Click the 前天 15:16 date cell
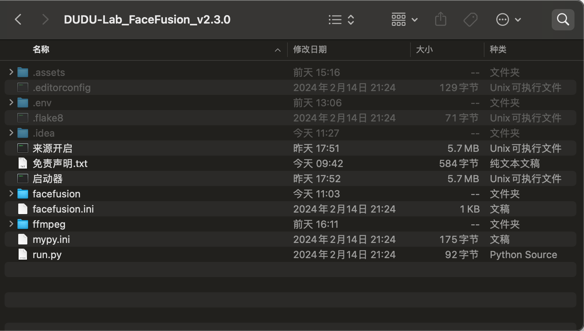The width and height of the screenshot is (584, 331). point(316,73)
